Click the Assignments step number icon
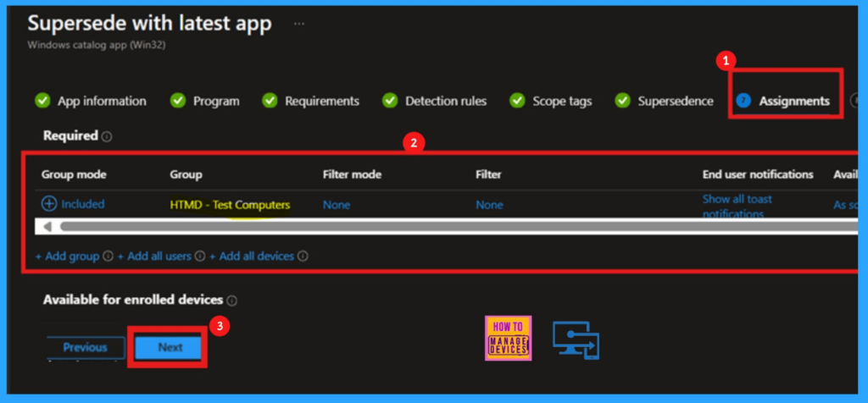 tap(743, 101)
